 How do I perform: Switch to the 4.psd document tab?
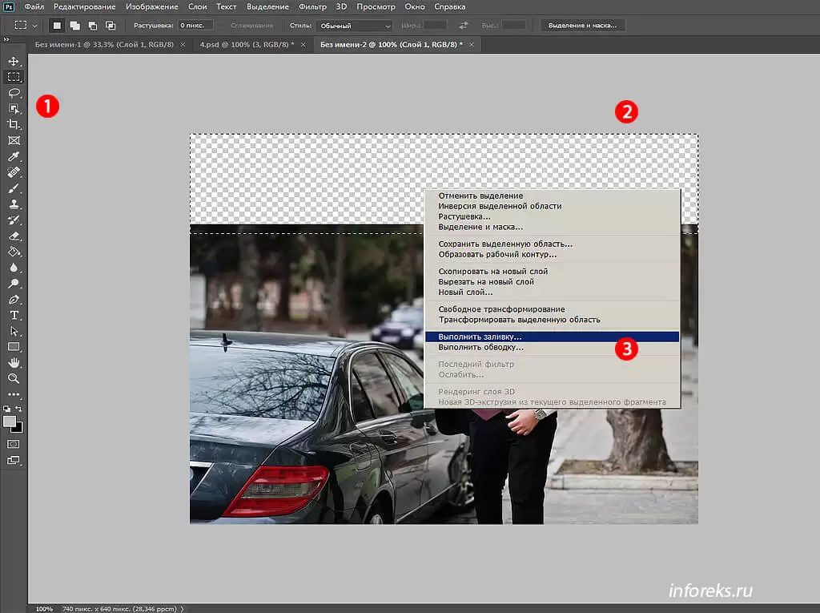coord(248,45)
